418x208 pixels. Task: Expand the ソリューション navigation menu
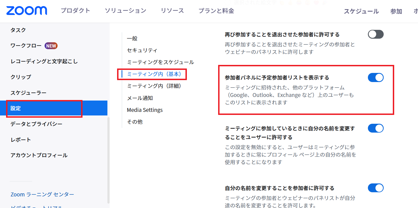pyautogui.click(x=125, y=11)
